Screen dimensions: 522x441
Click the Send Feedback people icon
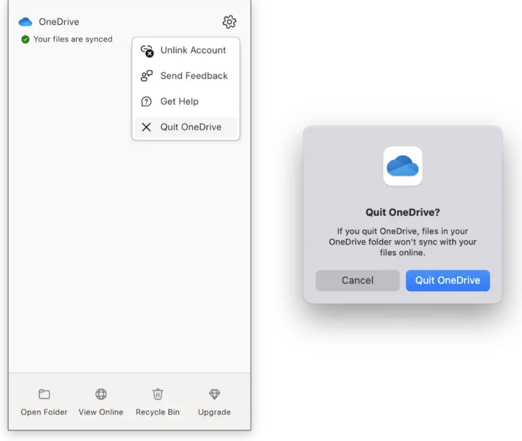coord(146,76)
